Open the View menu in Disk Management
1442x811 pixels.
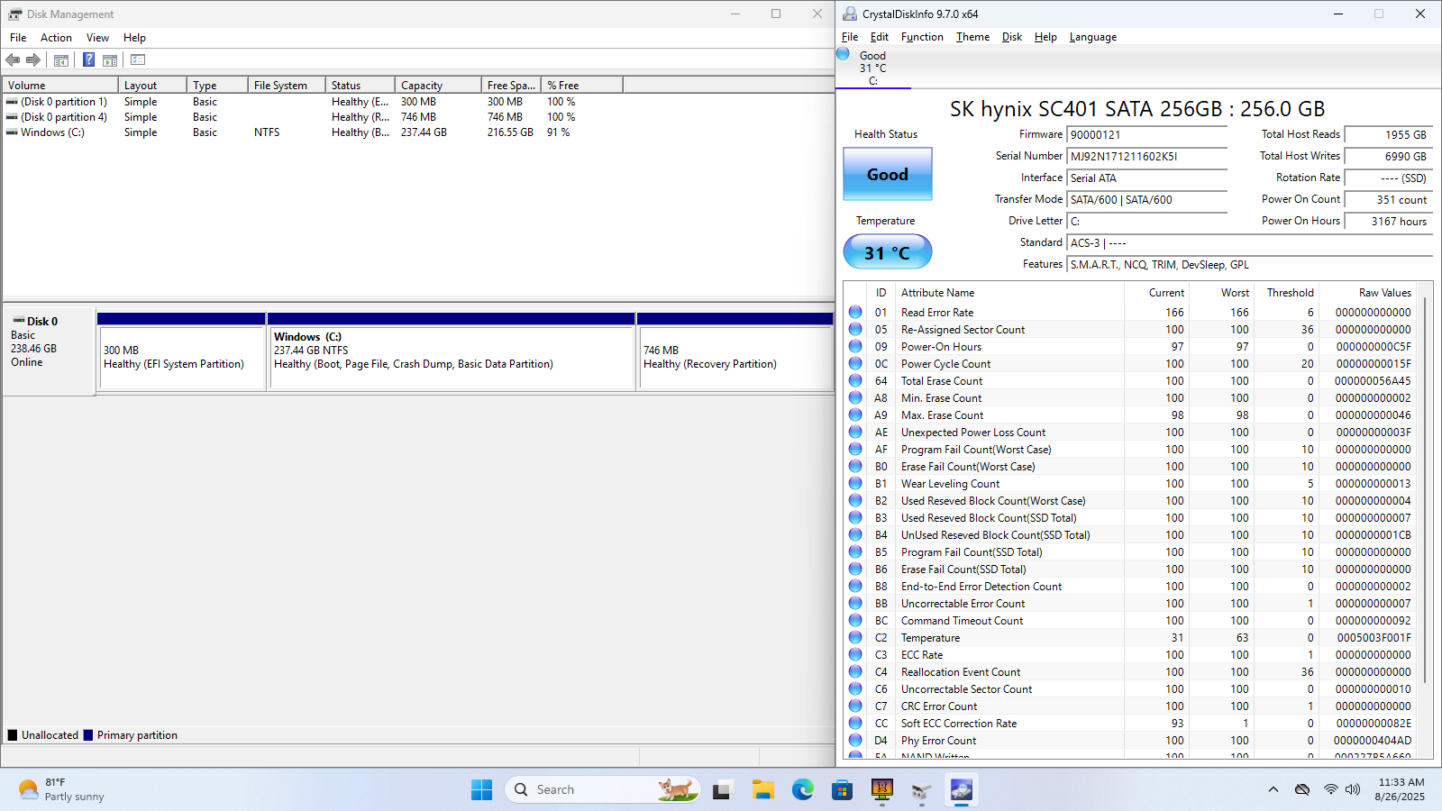pyautogui.click(x=97, y=38)
